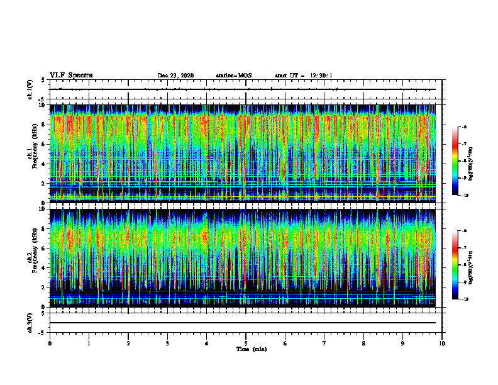498x385 pixels.
Task: Click the time axis tick label '10'
Action: click(x=442, y=343)
